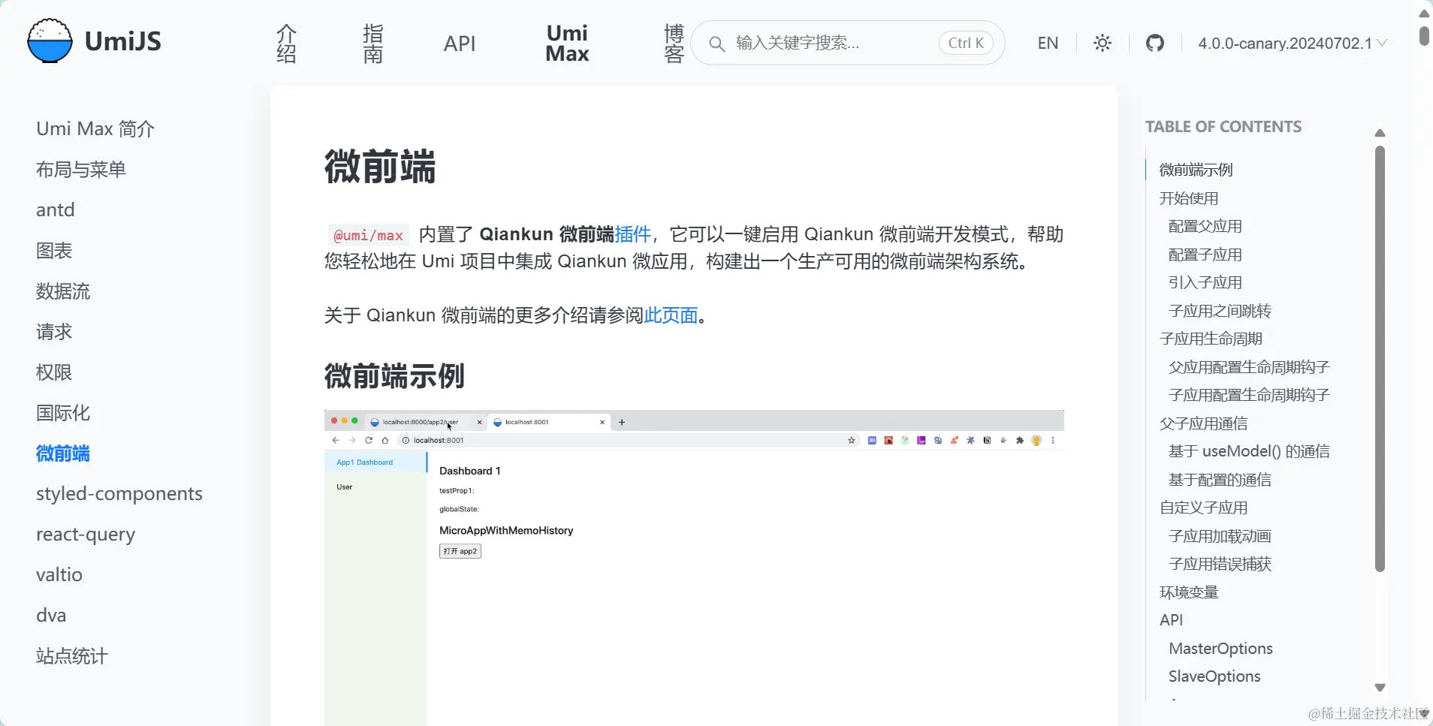This screenshot has width=1433, height=726.
Task: Open the Umi Max navigation item
Action: (x=567, y=43)
